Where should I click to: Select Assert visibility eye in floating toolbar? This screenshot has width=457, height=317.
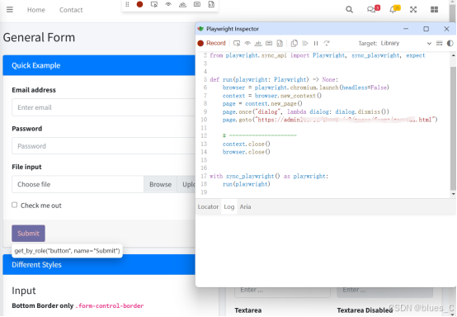168,4
